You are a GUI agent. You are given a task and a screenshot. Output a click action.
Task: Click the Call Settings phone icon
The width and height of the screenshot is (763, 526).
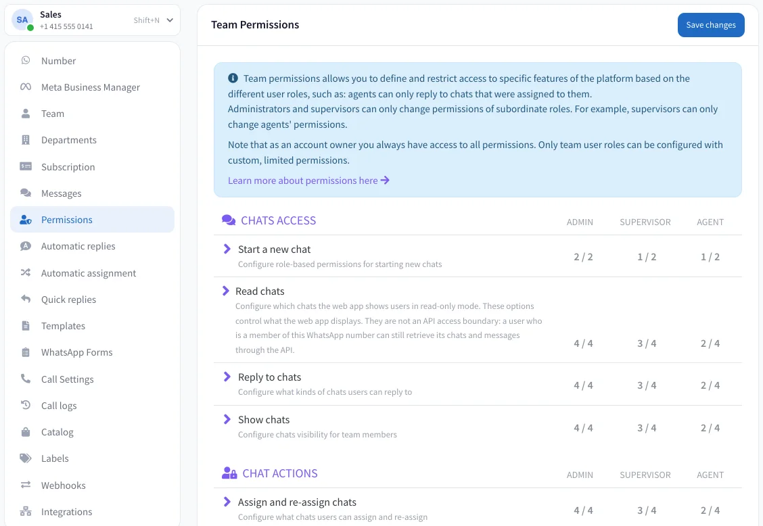coord(25,379)
